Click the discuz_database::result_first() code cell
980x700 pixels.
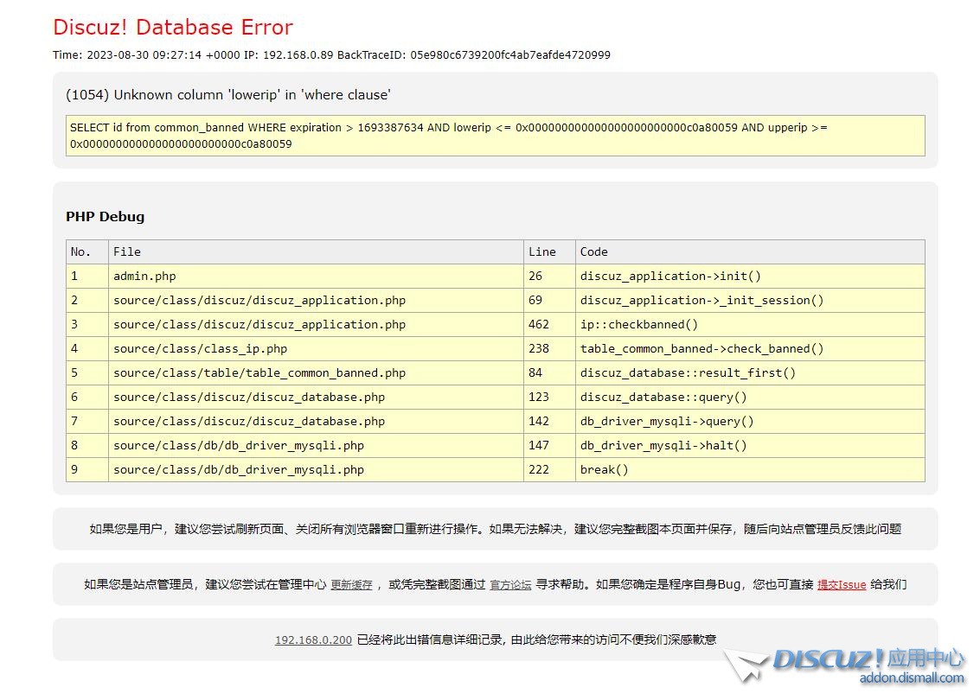[x=750, y=372]
